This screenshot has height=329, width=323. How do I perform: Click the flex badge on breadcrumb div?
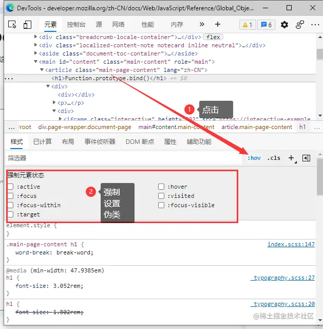click(x=213, y=37)
